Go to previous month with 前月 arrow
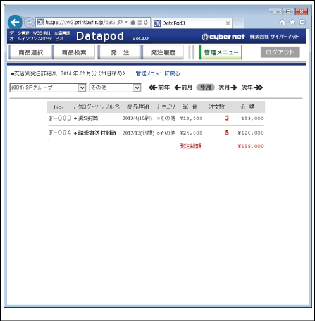The height and width of the screenshot is (321, 315). point(183,87)
